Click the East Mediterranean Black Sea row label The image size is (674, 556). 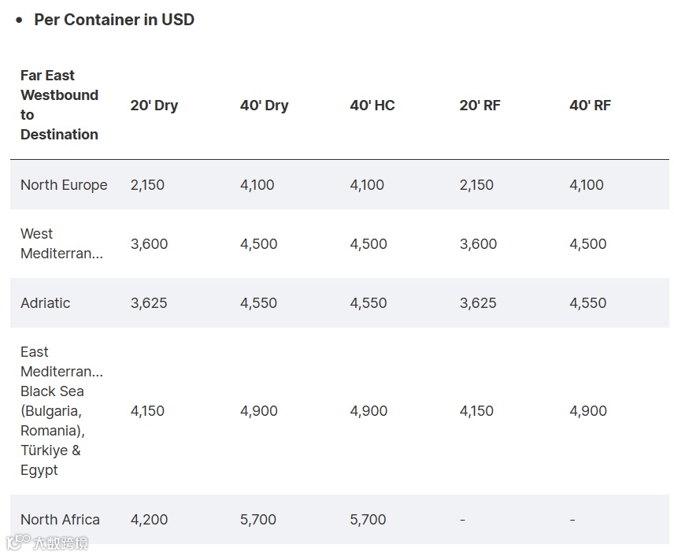click(x=61, y=410)
